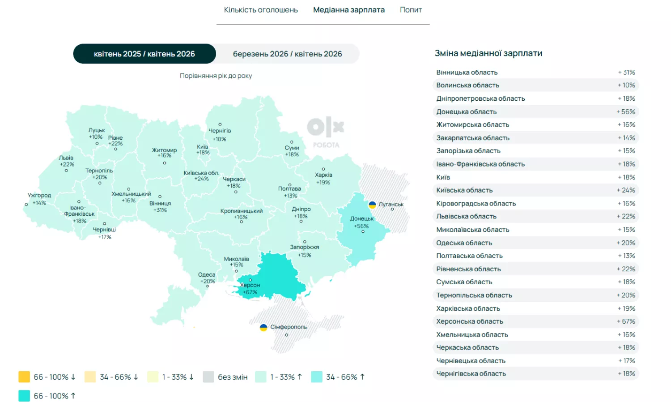Click the Київ city marker on map
This screenshot has width=671, height=402.
pos(203,150)
